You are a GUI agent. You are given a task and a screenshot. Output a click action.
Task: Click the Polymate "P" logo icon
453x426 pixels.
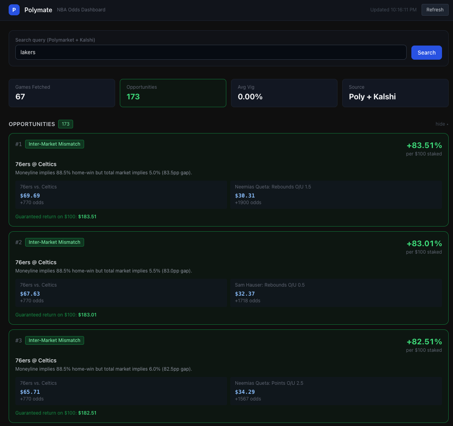tap(14, 10)
